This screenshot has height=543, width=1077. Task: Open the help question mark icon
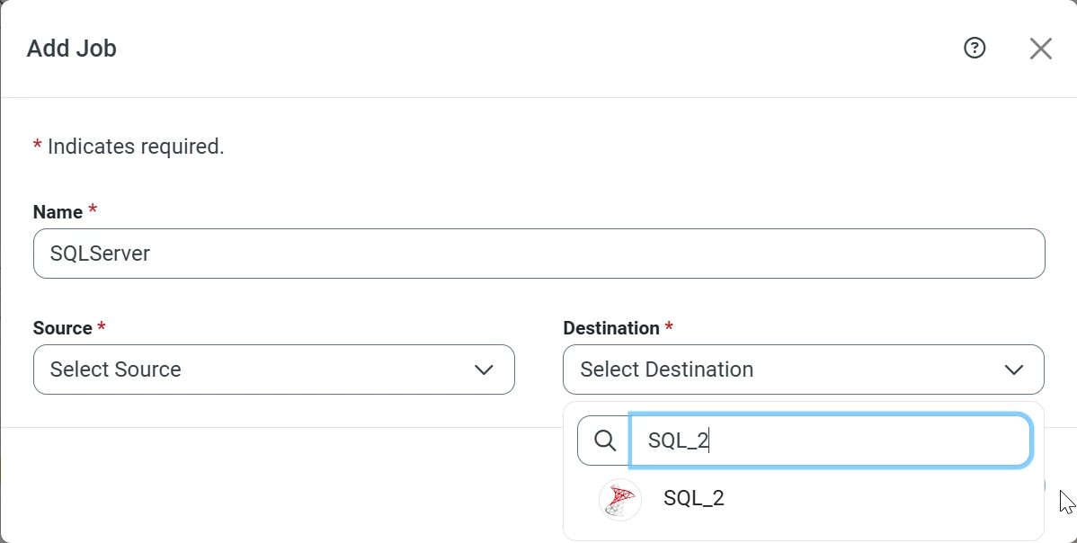pyautogui.click(x=975, y=49)
